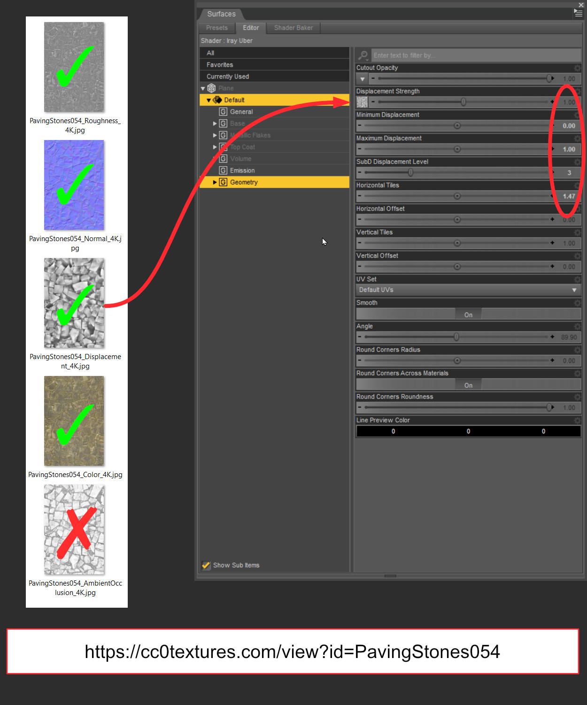
Task: Click the Vertical Tiles value 1.00
Action: [x=569, y=243]
